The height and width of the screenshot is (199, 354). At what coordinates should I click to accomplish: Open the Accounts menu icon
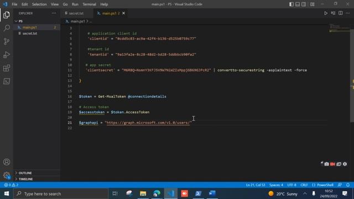tap(7, 162)
